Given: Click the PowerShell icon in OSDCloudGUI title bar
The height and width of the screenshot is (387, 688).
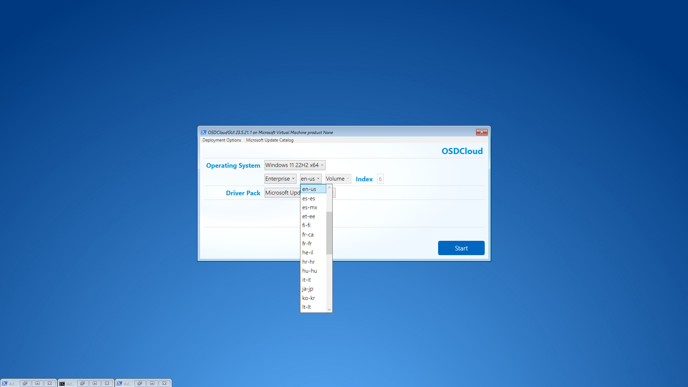Looking at the screenshot, I should tap(204, 132).
